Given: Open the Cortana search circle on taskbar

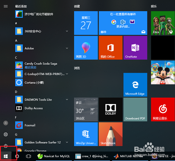Looking at the screenshot, I should tap(17, 156).
